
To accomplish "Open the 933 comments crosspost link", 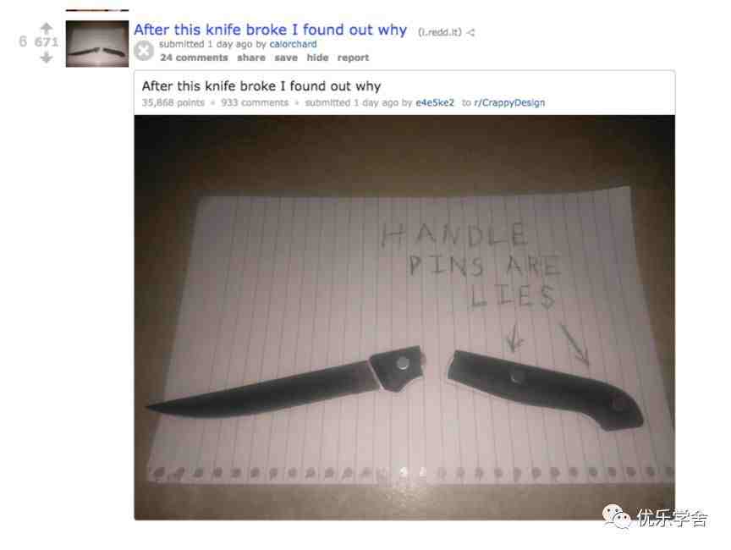I will tap(255, 102).
